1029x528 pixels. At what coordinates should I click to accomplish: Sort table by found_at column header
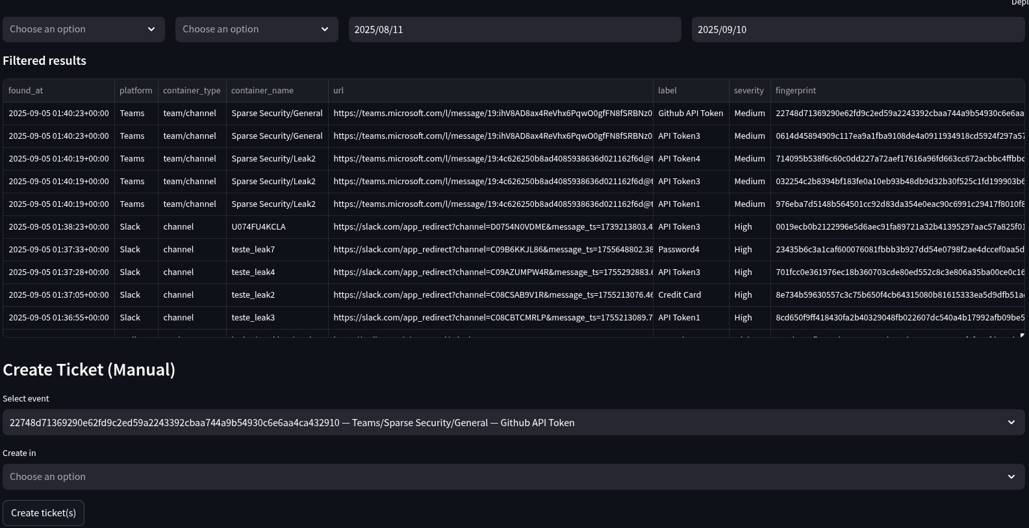click(x=26, y=91)
